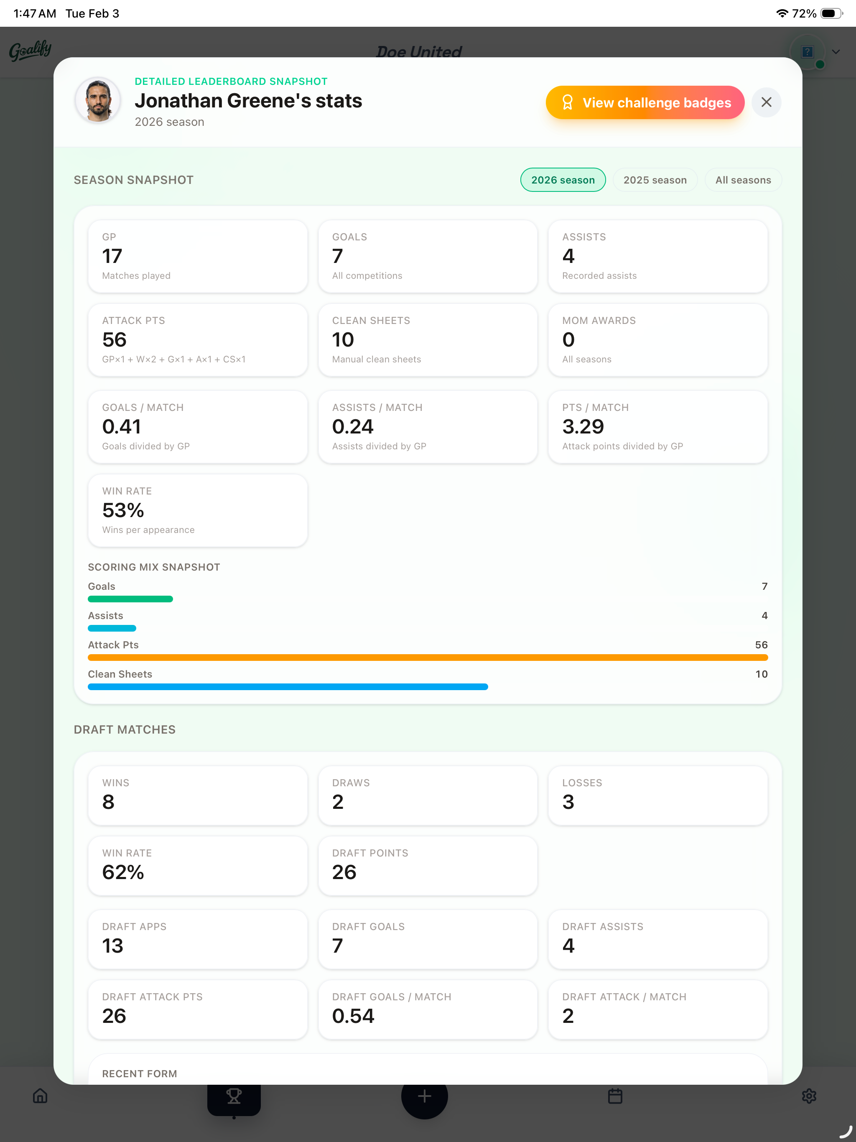Viewport: 856px width, 1142px height.
Task: Click the Draft Attack Pts 26 card
Action: click(x=198, y=1010)
